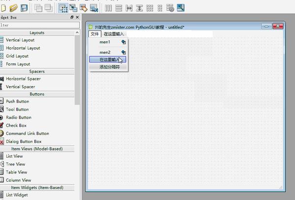Image resolution: width=295 pixels, height=200 pixels.
Task: Open submenu arrow icon beside men1
Action: tap(123, 42)
